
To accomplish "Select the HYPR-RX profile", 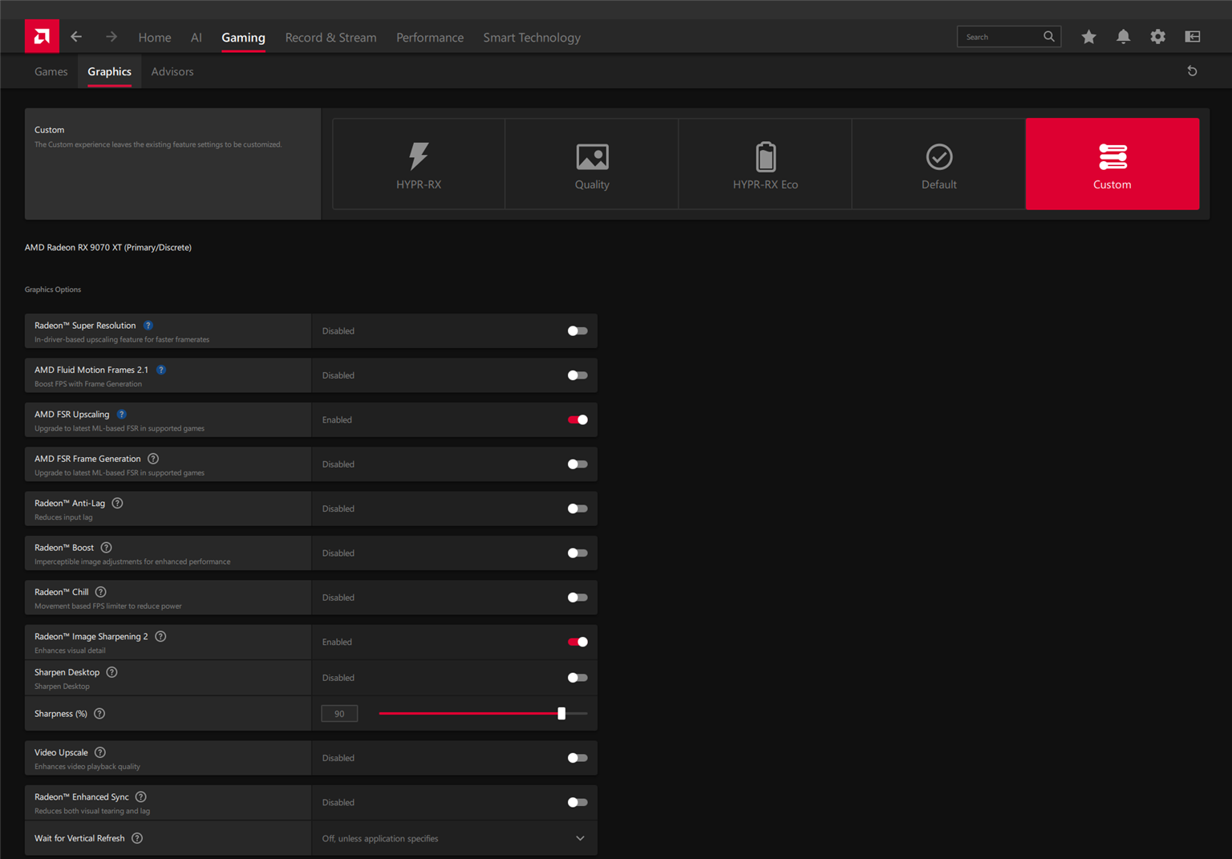I will [x=419, y=164].
